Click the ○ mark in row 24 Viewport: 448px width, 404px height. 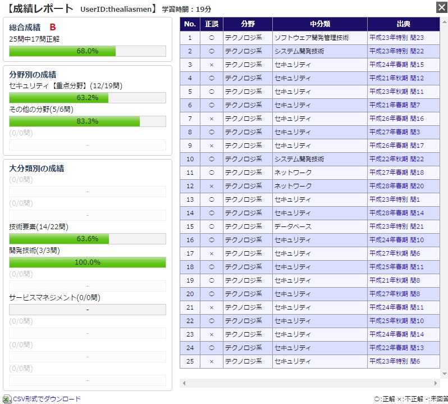[212, 348]
